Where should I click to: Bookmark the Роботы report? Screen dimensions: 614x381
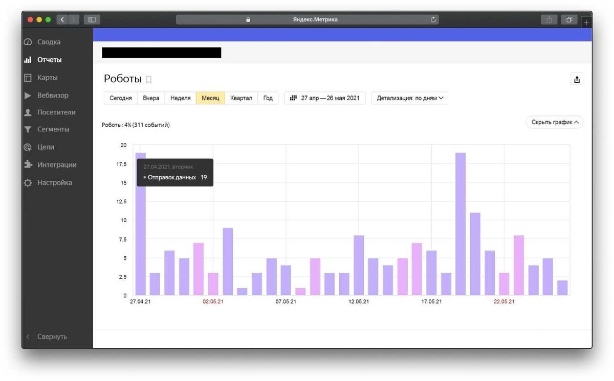click(149, 80)
